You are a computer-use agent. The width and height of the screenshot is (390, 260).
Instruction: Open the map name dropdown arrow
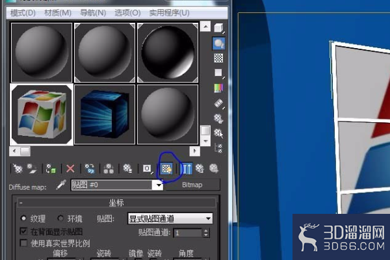point(158,185)
